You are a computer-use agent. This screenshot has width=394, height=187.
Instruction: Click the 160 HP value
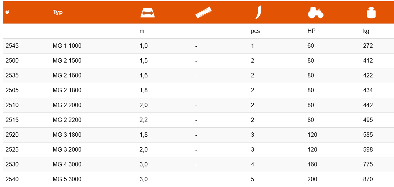click(x=312, y=165)
